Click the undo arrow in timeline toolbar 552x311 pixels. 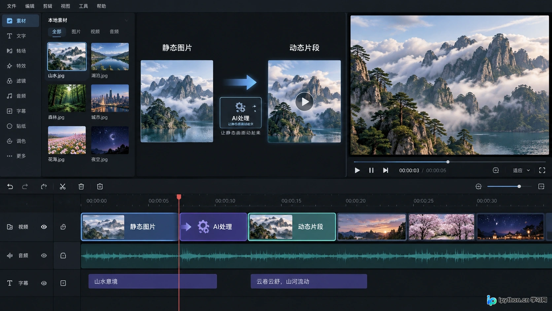pos(10,186)
